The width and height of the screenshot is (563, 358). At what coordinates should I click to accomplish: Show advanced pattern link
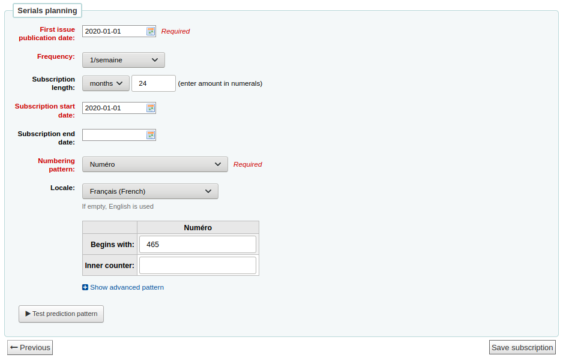[x=127, y=287]
